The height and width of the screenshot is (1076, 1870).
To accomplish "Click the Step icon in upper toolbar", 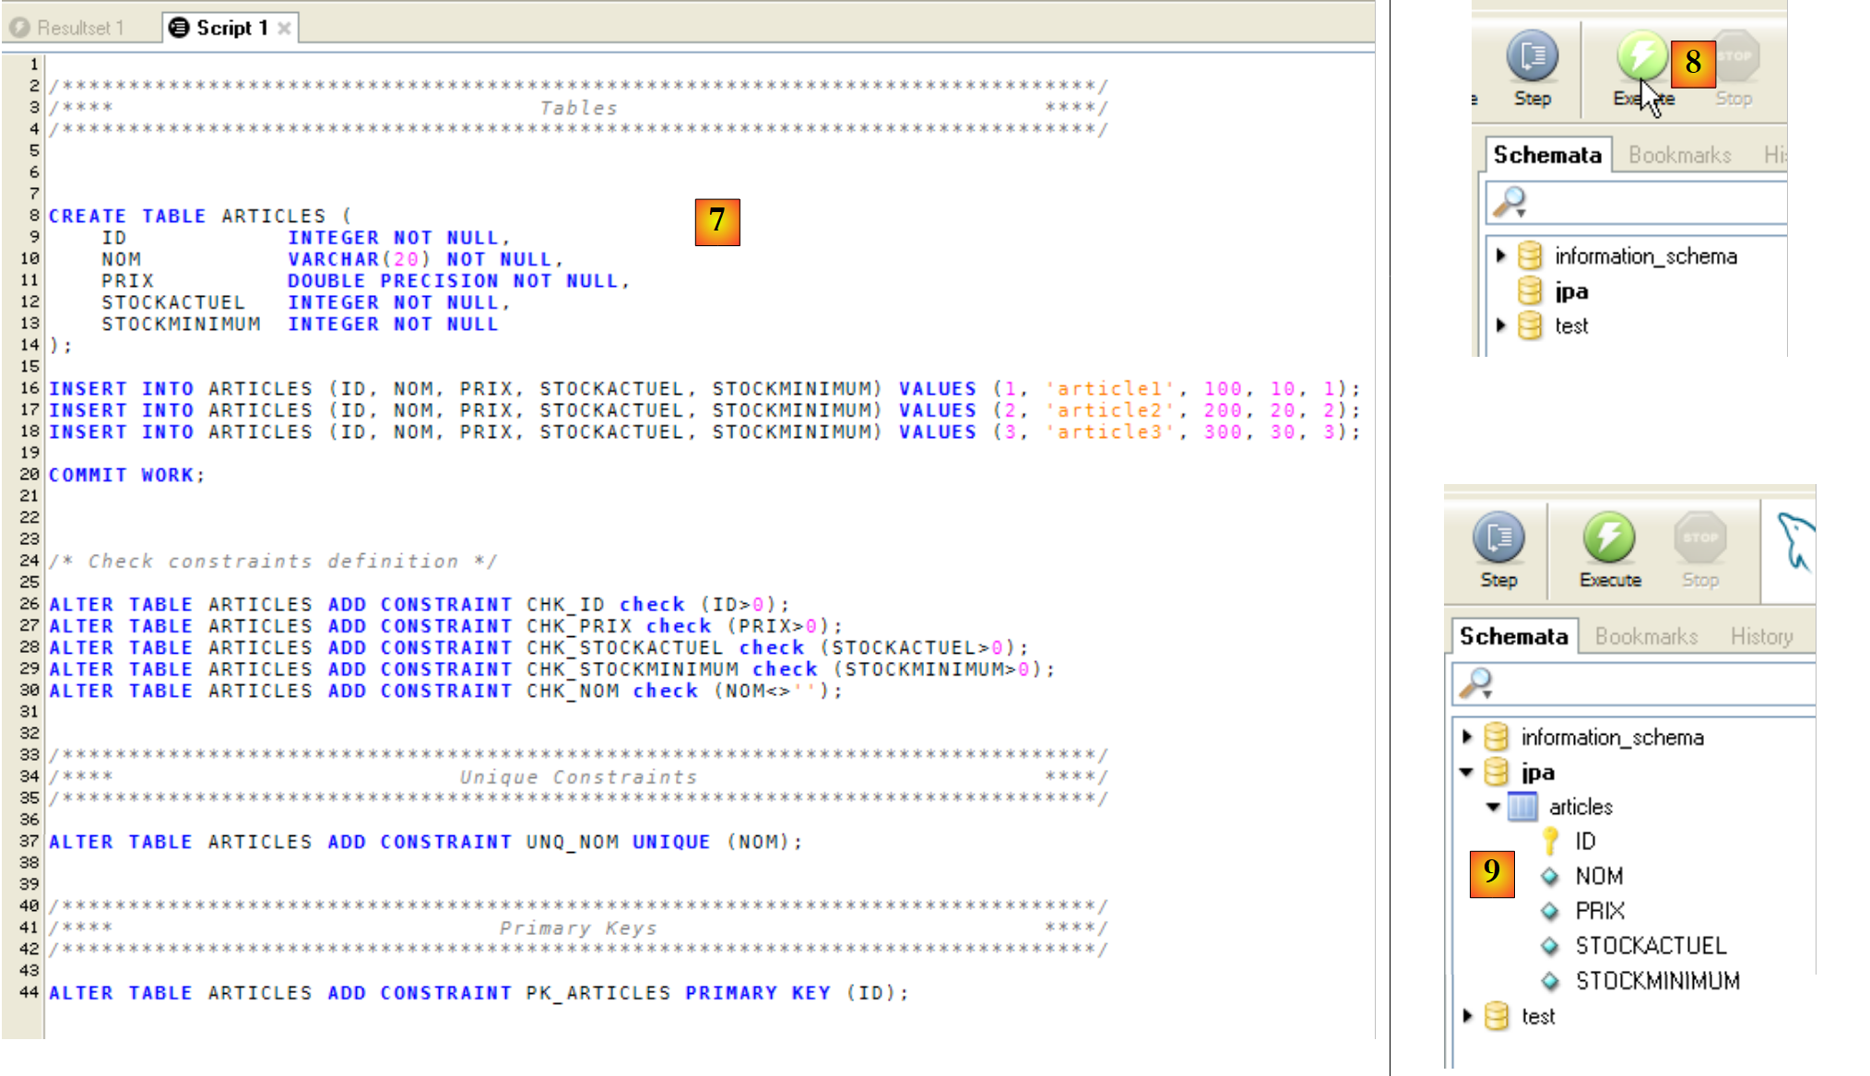I will [1532, 56].
